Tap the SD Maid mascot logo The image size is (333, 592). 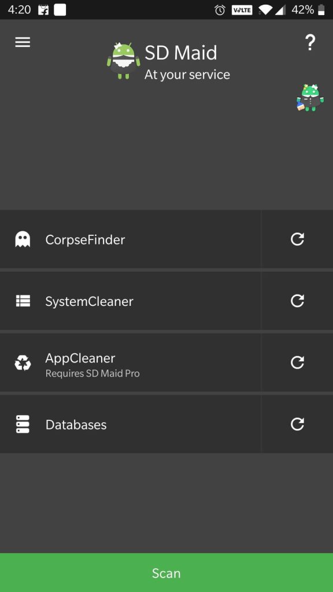124,61
